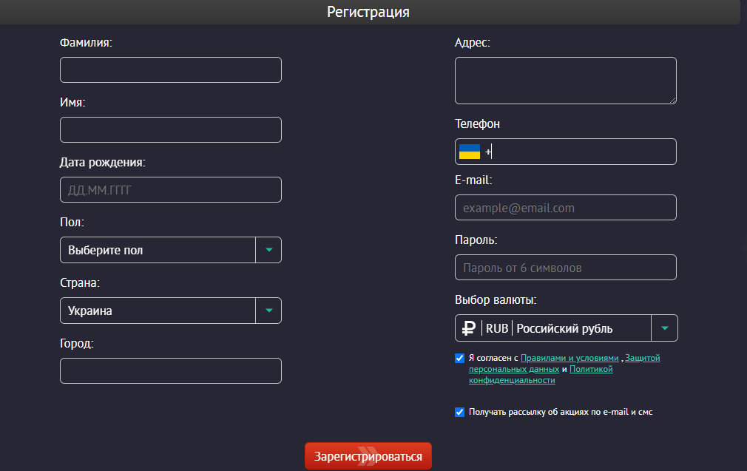Focus the Фамилия input field
747x471 pixels.
[x=171, y=70]
